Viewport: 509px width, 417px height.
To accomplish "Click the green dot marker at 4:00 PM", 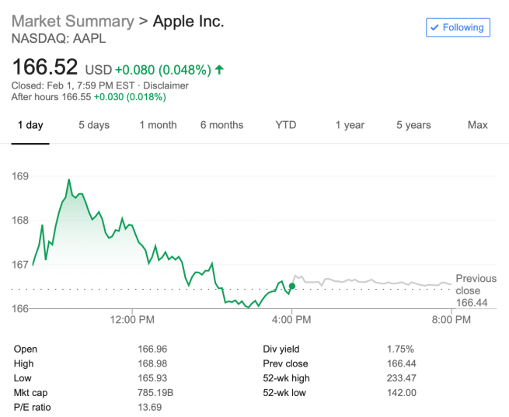I will [291, 286].
